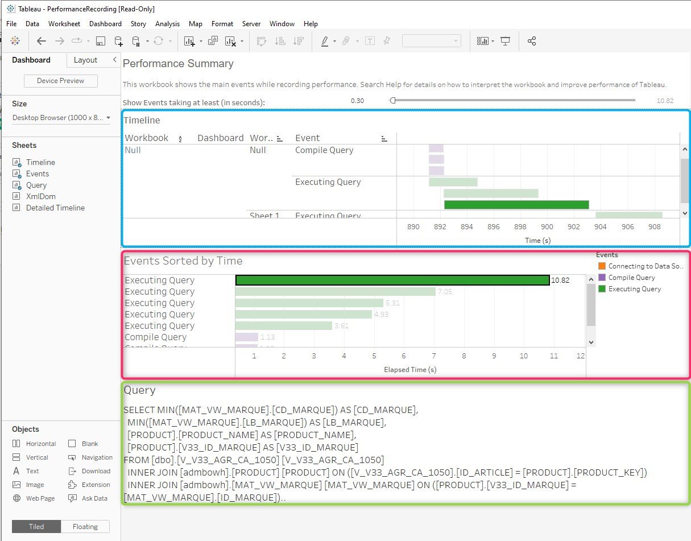Viewport: 691px width, 541px height.
Task: Open the Analysis menu
Action: tap(167, 24)
